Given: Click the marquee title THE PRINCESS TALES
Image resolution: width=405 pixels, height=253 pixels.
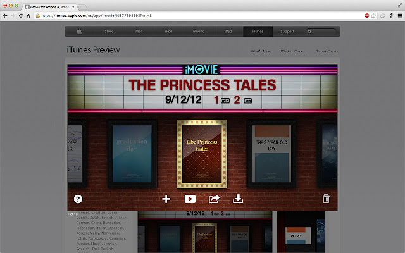Looking at the screenshot, I should [x=202, y=85].
